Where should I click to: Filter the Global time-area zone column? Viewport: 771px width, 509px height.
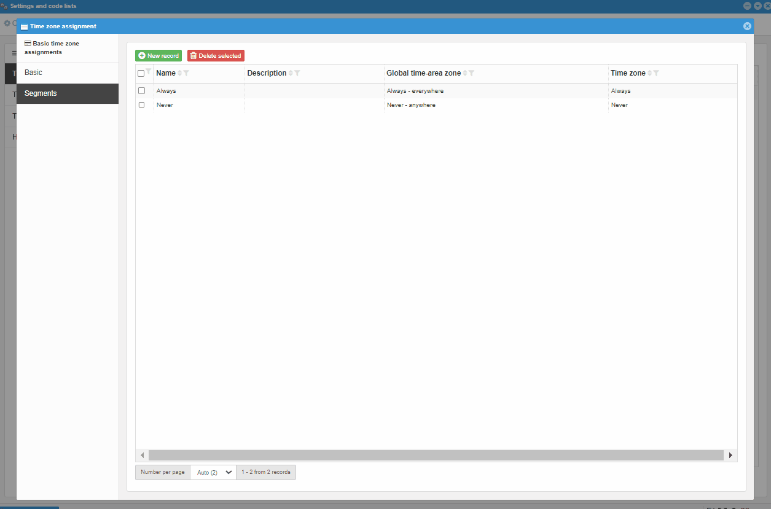pos(471,73)
